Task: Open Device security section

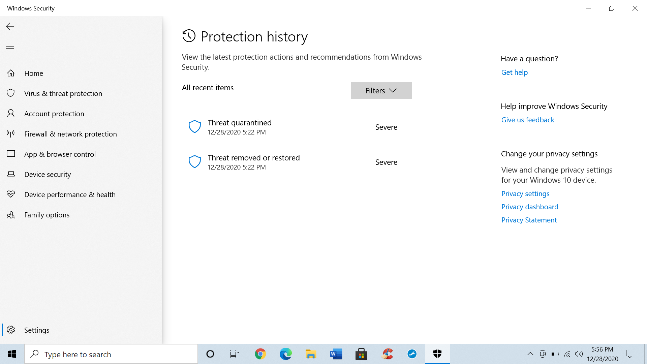Action: tap(81, 174)
